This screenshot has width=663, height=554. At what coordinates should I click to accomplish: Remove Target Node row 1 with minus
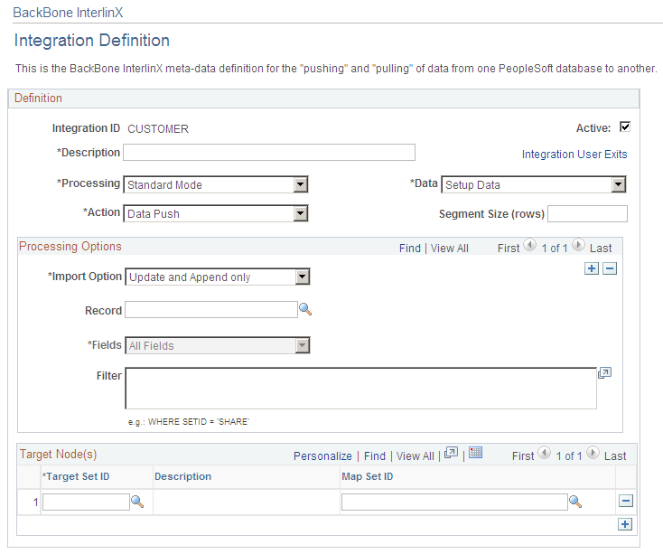(x=626, y=502)
